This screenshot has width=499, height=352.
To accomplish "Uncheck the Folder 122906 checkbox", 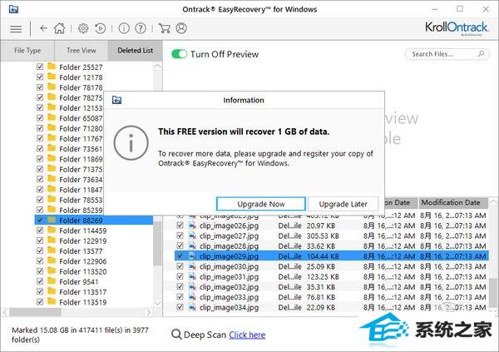I will [40, 261].
